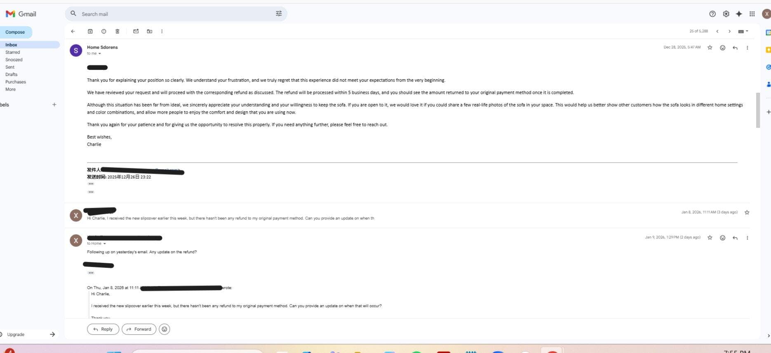Star the Home Sdorens message from Dec 28
Image resolution: width=771 pixels, height=353 pixels.
710,48
